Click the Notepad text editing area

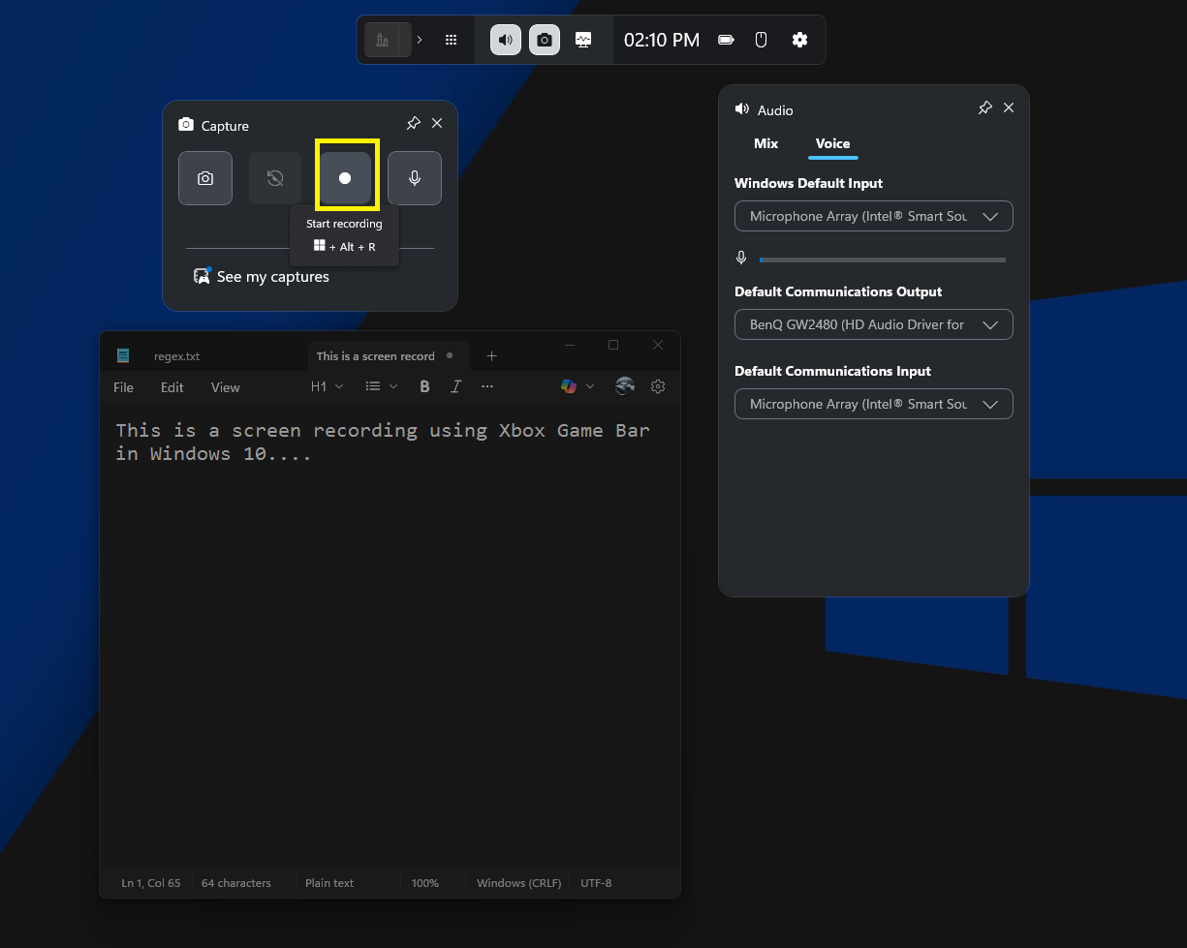pyautogui.click(x=388, y=629)
